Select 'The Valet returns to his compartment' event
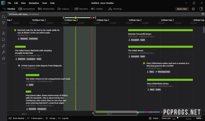The height and width of the screenshot is (121, 205). tap(48, 79)
